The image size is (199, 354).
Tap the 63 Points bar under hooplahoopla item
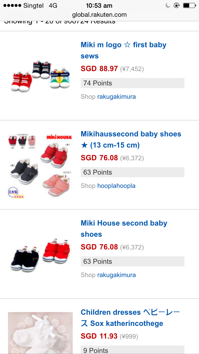pyautogui.click(x=132, y=172)
